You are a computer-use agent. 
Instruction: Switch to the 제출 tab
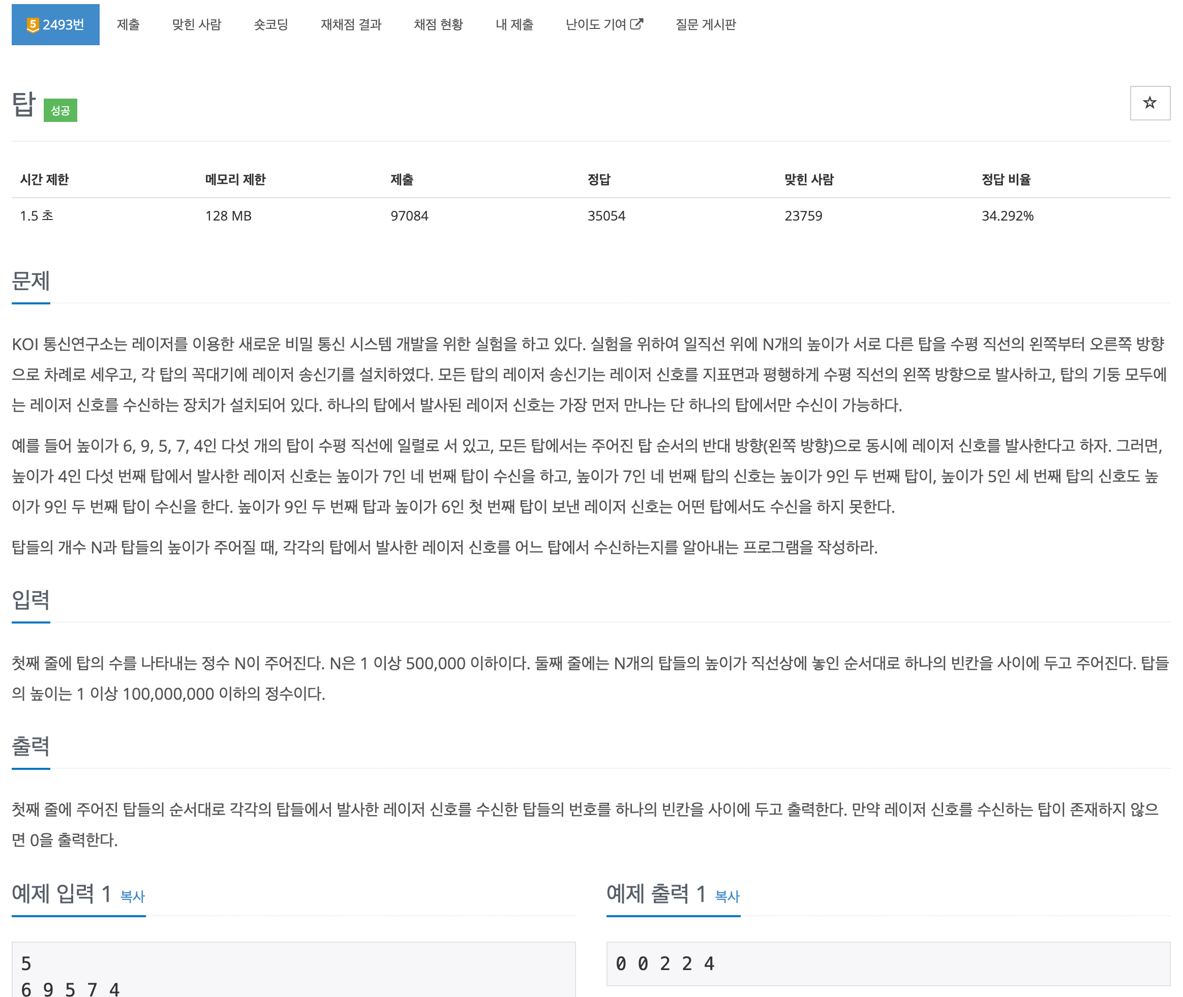coord(128,25)
